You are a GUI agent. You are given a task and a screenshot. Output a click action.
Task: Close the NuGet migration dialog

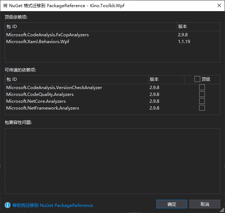[x=219, y=5]
